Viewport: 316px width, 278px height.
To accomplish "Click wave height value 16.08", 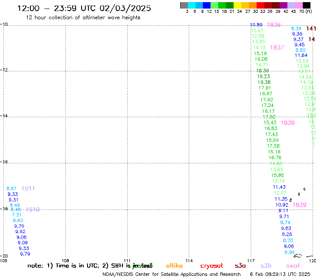I will coord(261,59).
